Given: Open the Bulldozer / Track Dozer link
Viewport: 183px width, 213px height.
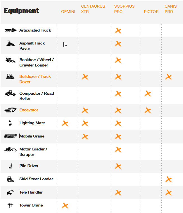Looking at the screenshot, I should pyautogui.click(x=35, y=79).
